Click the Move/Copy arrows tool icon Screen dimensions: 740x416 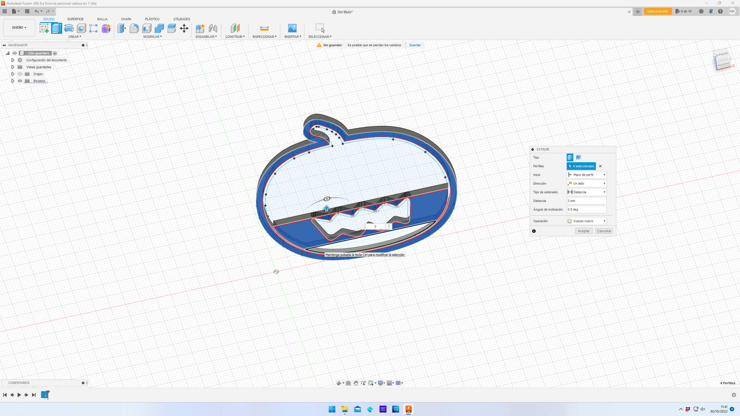tap(184, 28)
